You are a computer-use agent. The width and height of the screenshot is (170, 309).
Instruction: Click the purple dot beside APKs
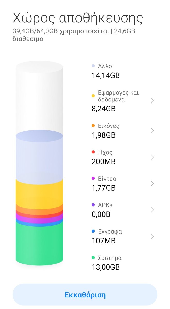click(x=93, y=205)
